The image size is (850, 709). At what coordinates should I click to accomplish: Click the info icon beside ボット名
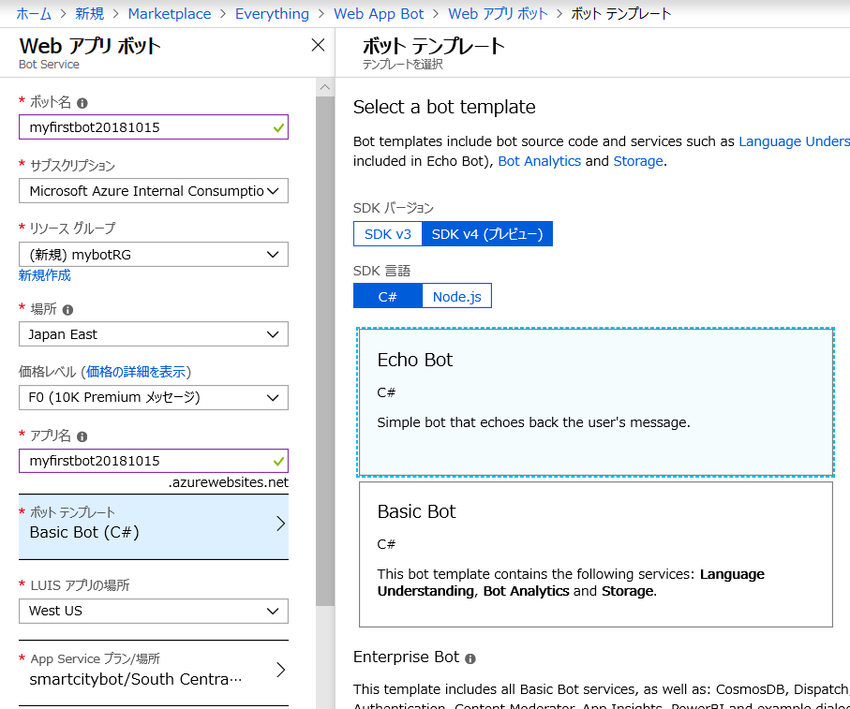pos(83,102)
